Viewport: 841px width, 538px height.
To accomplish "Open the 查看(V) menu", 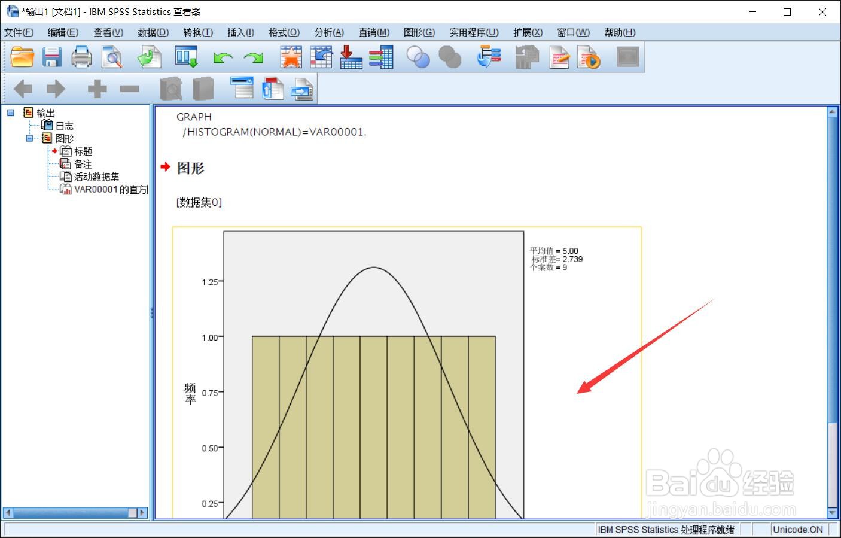I will pos(108,32).
